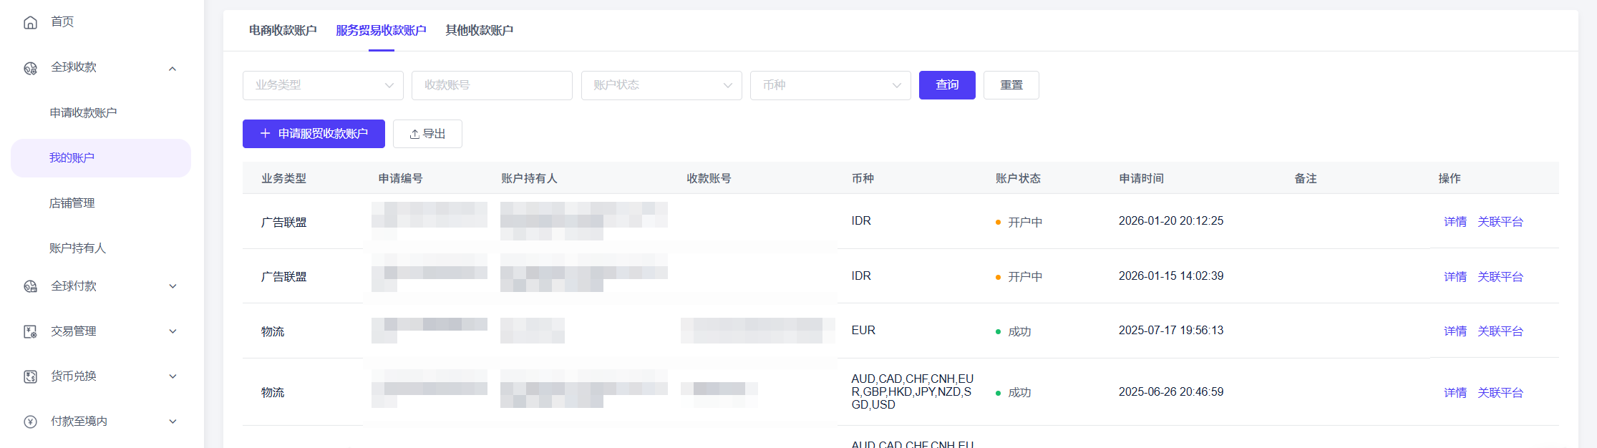Expand the 全球付款 sidebar menu

[x=173, y=286]
